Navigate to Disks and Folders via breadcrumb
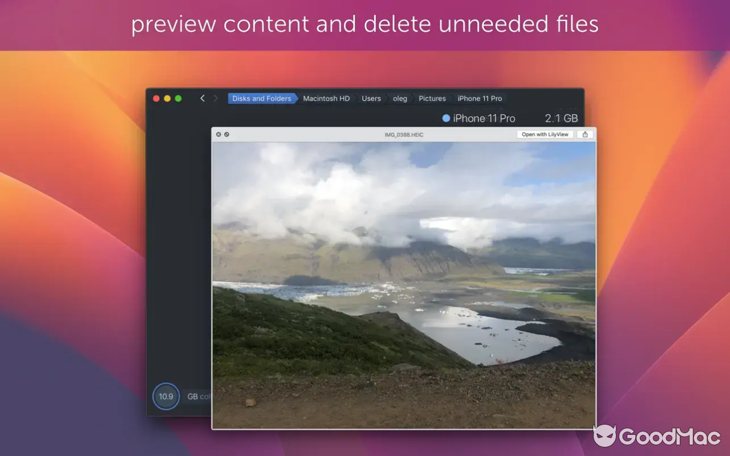730x456 pixels. point(261,98)
